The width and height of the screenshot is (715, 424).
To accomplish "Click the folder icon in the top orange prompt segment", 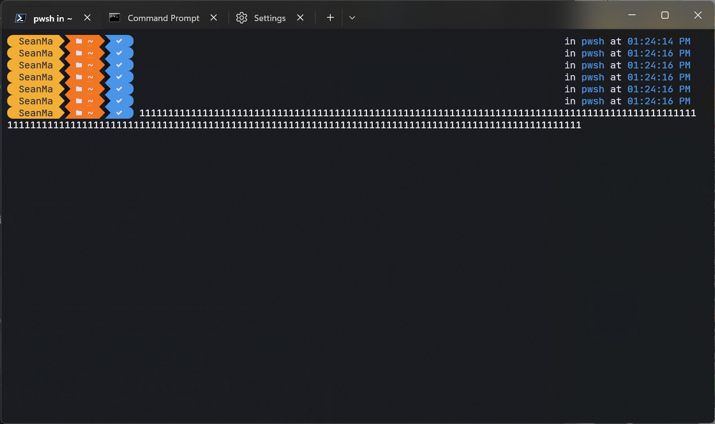I will (79, 41).
